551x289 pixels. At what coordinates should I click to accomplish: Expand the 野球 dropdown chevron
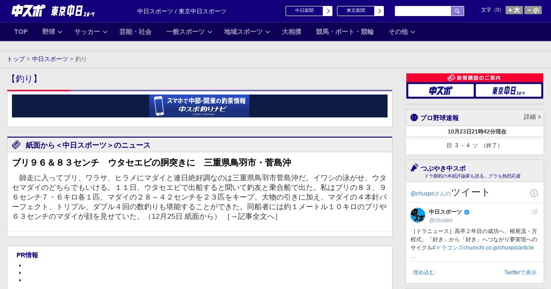60,32
